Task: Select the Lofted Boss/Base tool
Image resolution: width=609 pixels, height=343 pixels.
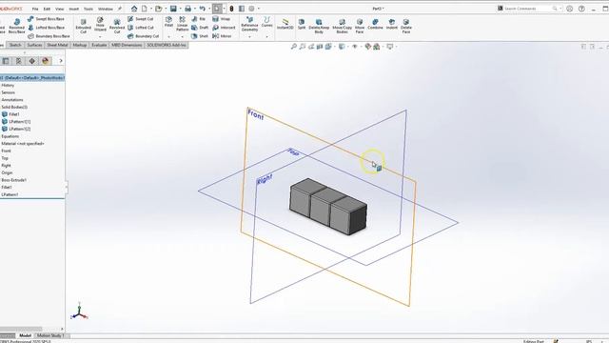Action: point(46,28)
